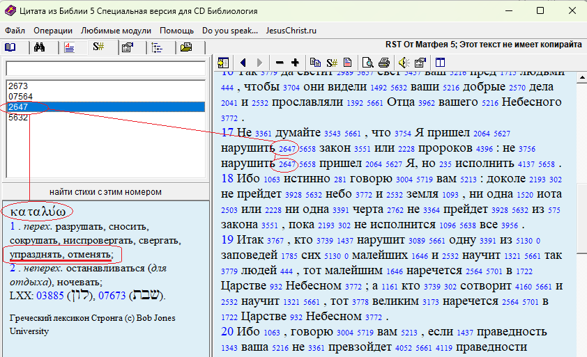Screen dimensions: 587x357
Task: Follow the LXX link 07673
Action: click(112, 296)
